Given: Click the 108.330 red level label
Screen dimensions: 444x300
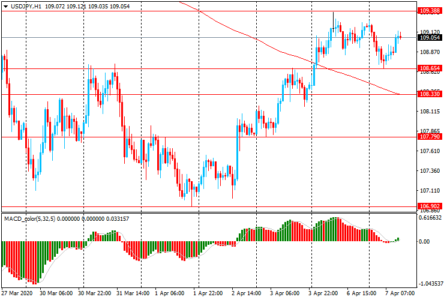Looking at the screenshot, I should [430, 94].
